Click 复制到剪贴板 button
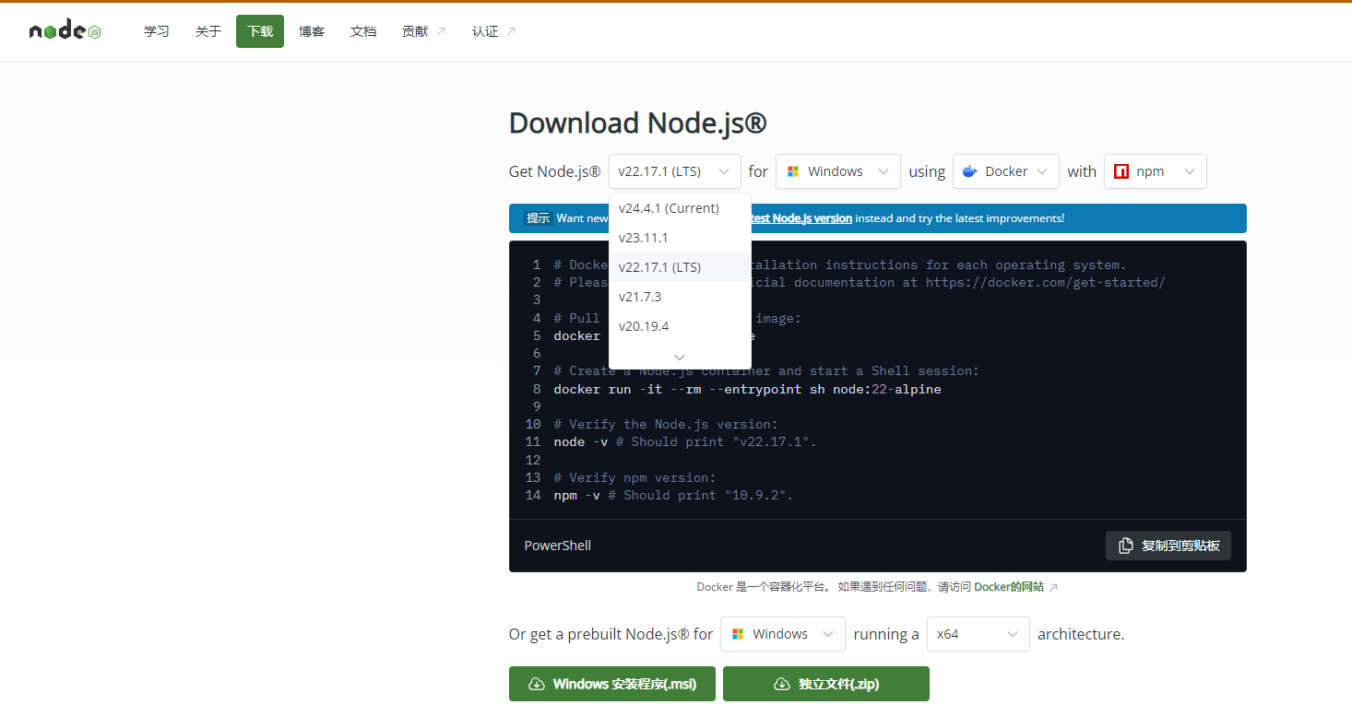 (1168, 546)
